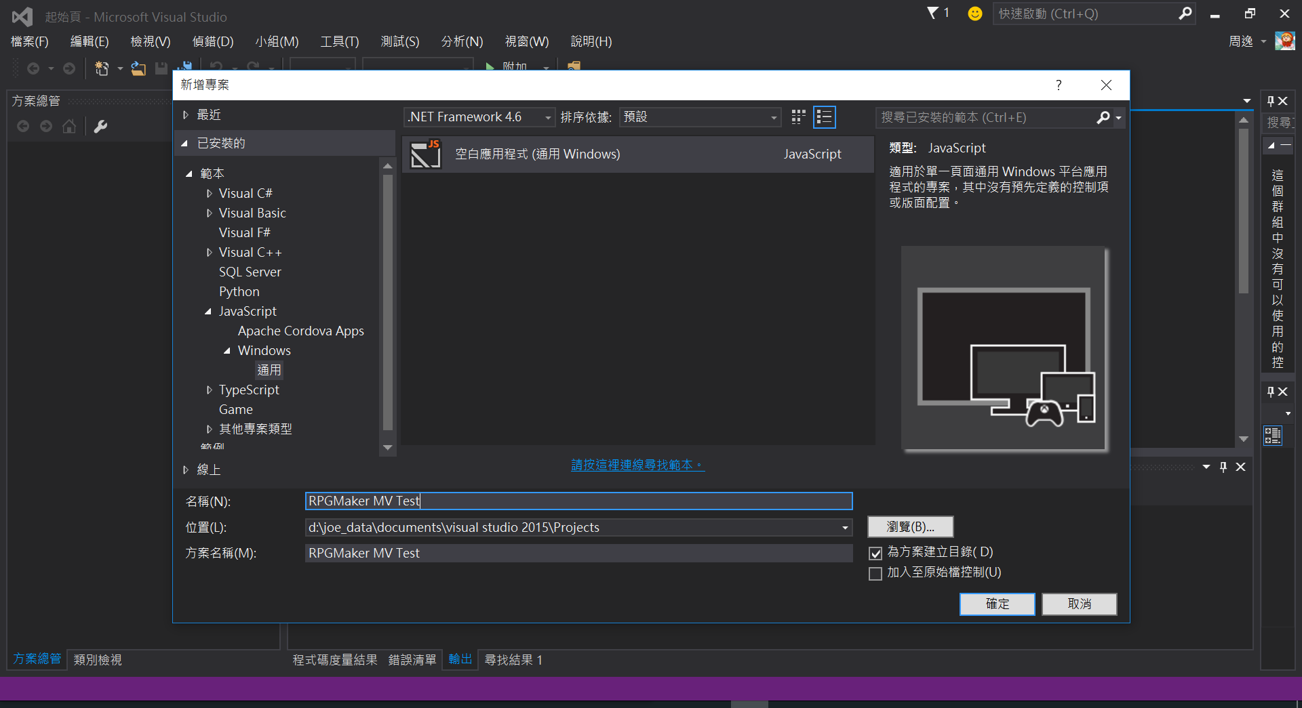Expand the Visual Basic node
1302x708 pixels.
209,213
